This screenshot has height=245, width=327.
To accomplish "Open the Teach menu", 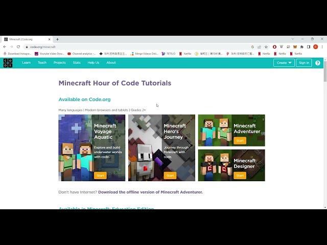I will click(x=42, y=63).
